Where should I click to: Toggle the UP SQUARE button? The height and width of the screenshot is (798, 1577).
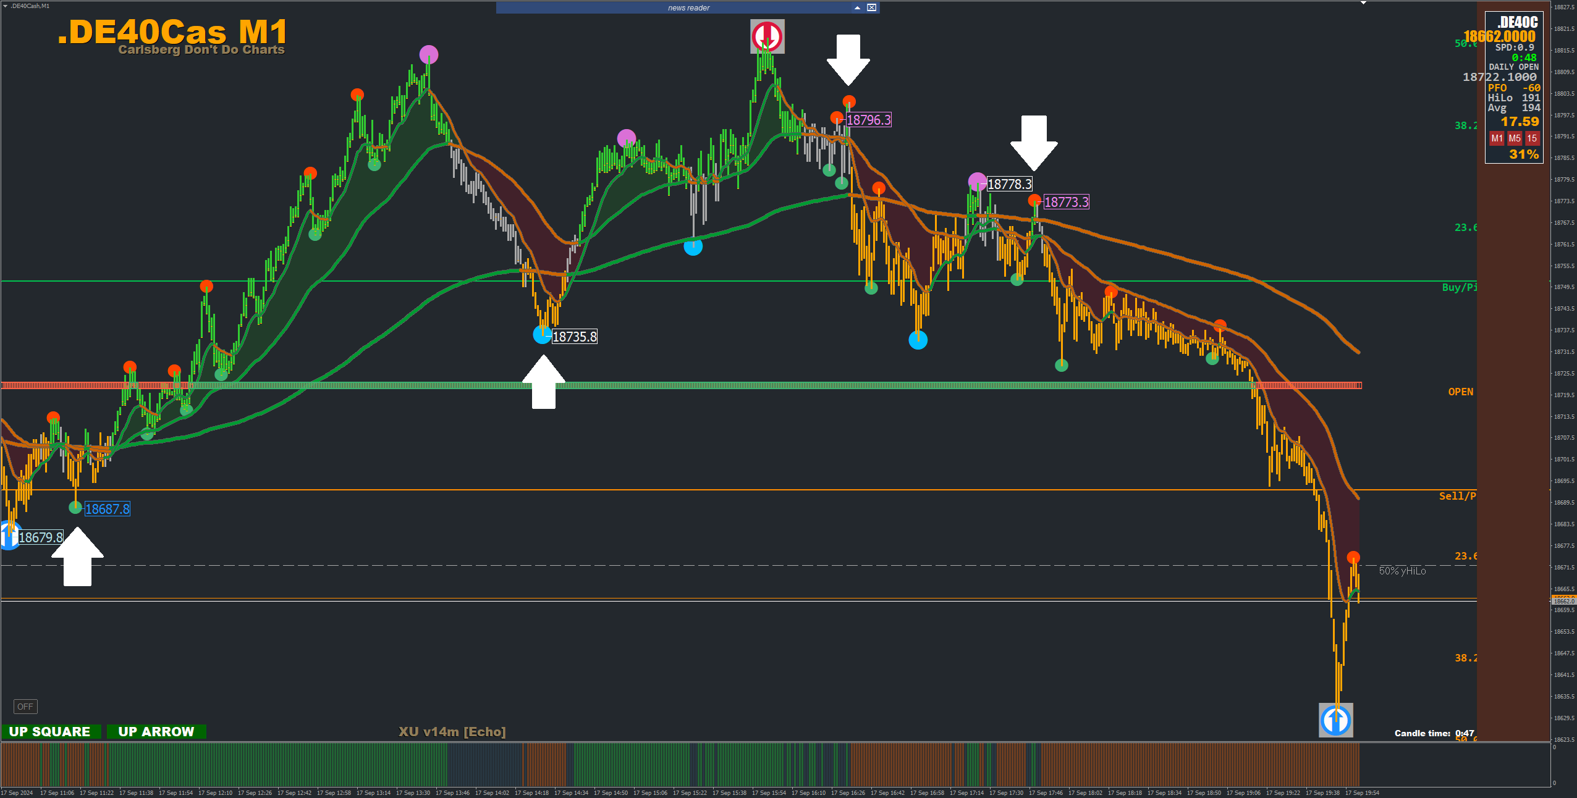[x=50, y=731]
